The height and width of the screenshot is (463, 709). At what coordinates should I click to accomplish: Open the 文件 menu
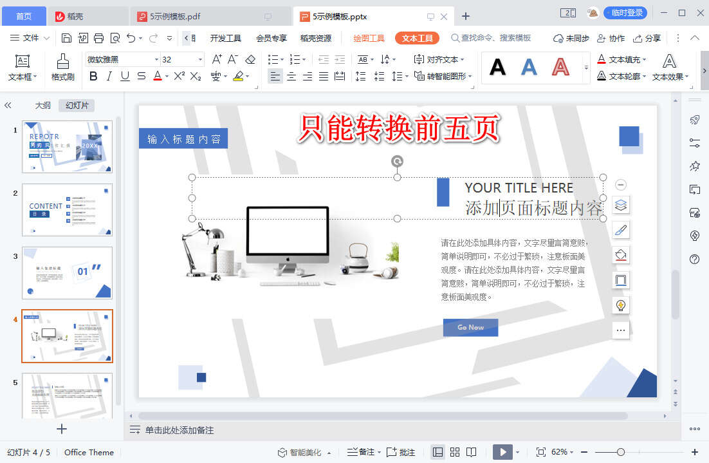click(x=30, y=38)
